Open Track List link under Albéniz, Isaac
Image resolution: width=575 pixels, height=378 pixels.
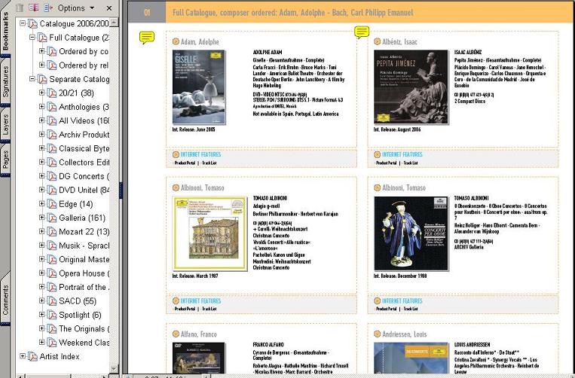[411, 163]
